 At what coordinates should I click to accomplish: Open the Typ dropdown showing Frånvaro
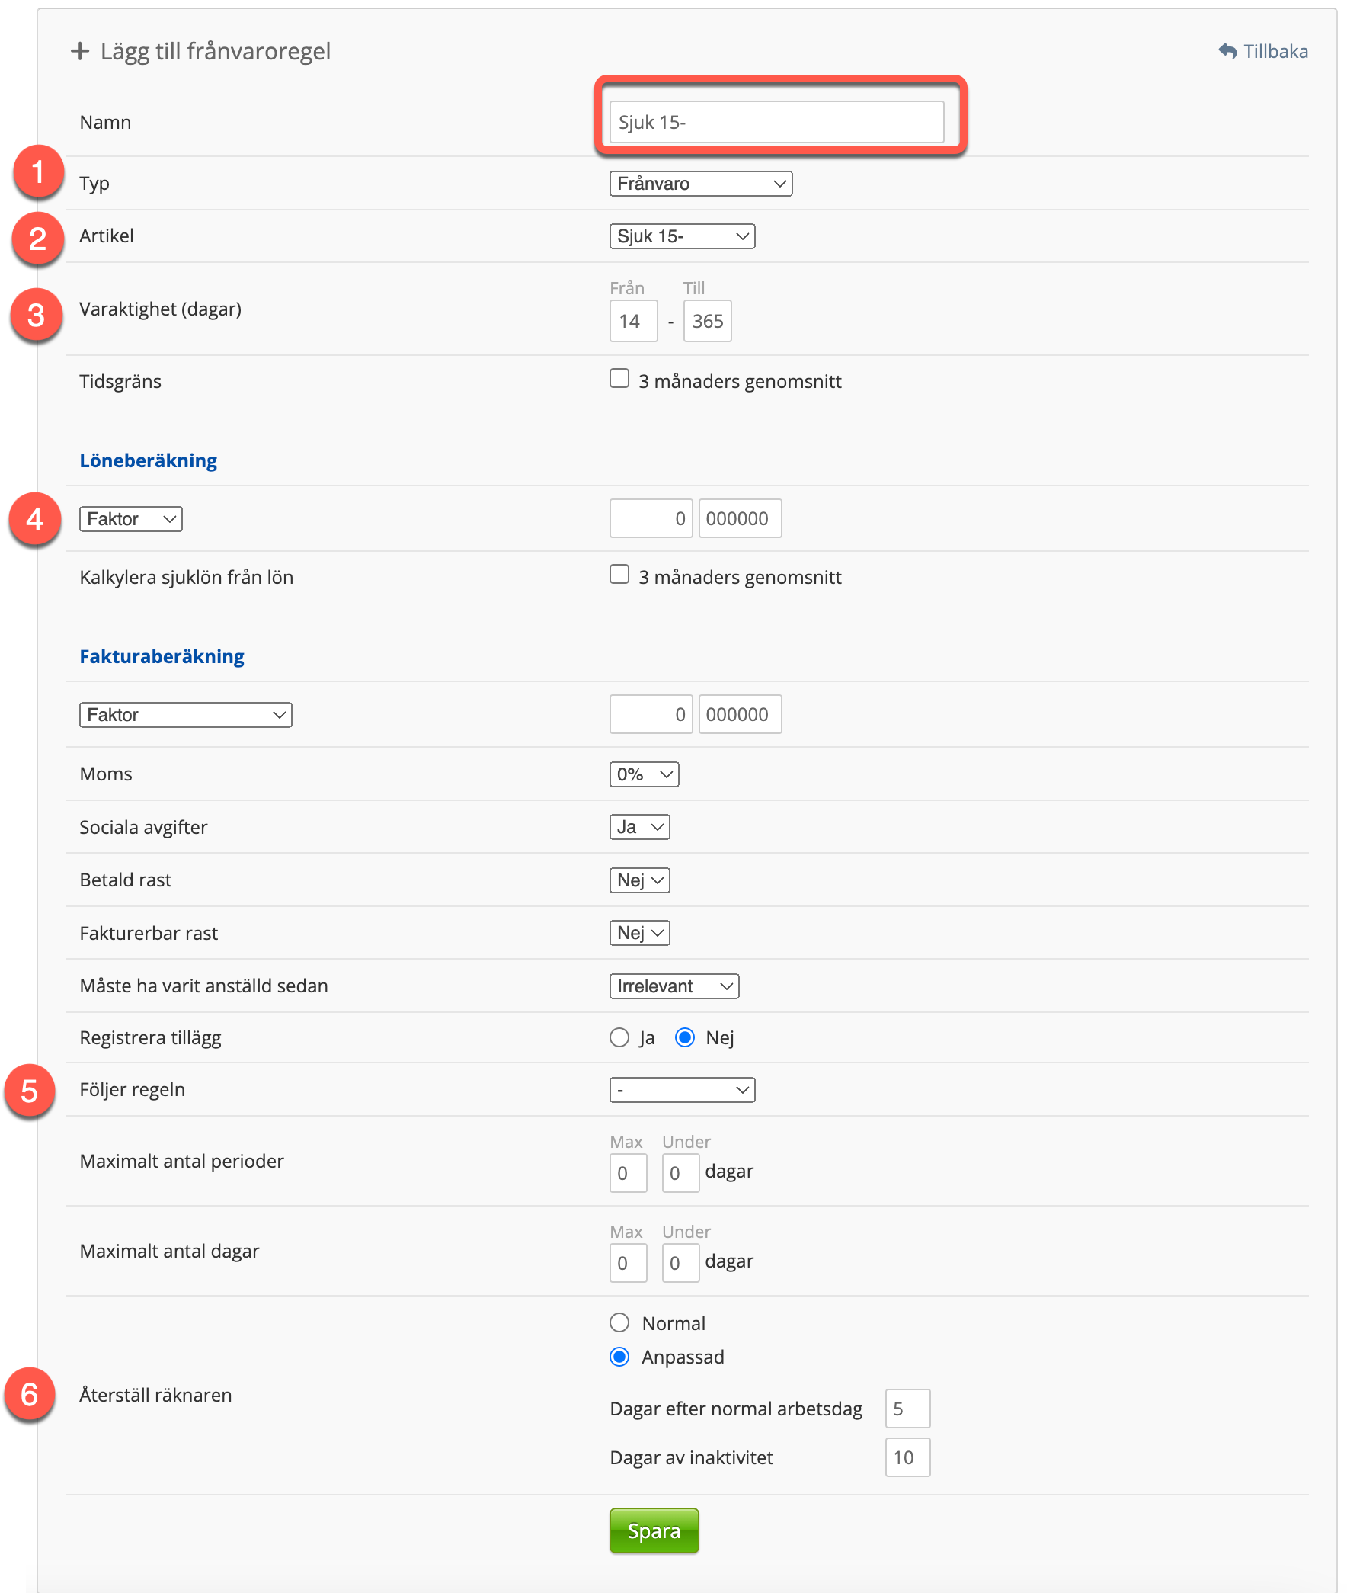point(700,184)
